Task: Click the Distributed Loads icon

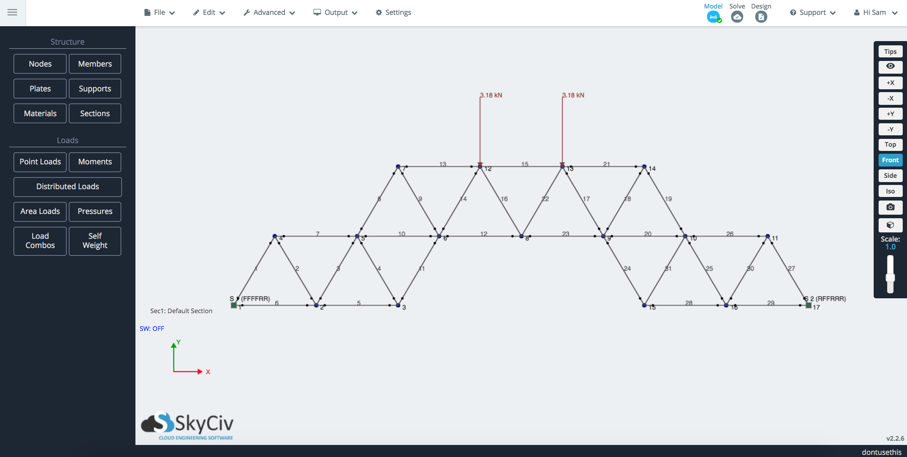Action: click(x=67, y=186)
